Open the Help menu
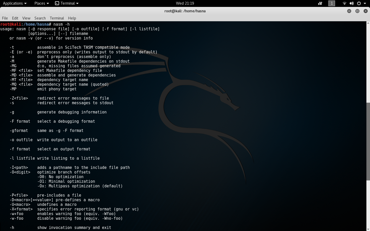 tap(72, 18)
